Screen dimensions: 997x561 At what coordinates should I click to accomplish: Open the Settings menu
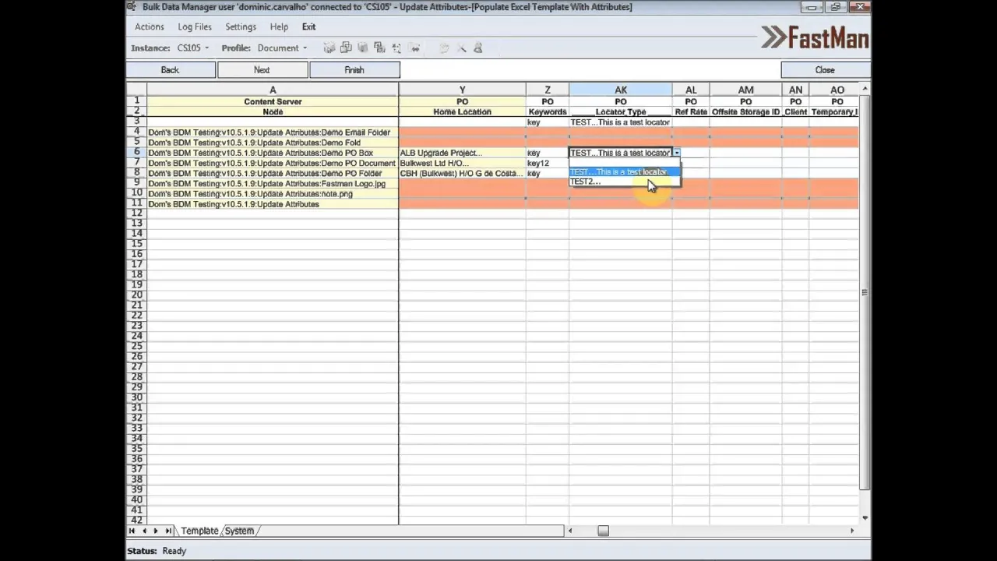pos(241,26)
